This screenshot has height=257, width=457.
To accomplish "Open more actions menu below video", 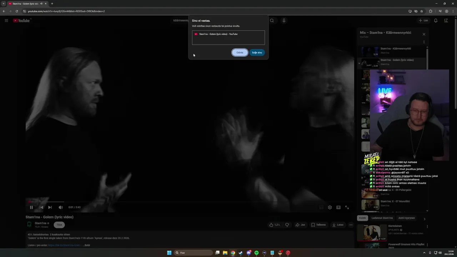I will point(351,225).
